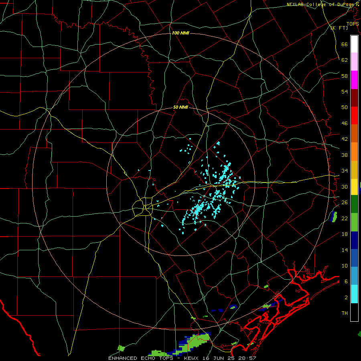Click the K FT units label
The width and height of the screenshot is (361, 361).
[x=339, y=28]
